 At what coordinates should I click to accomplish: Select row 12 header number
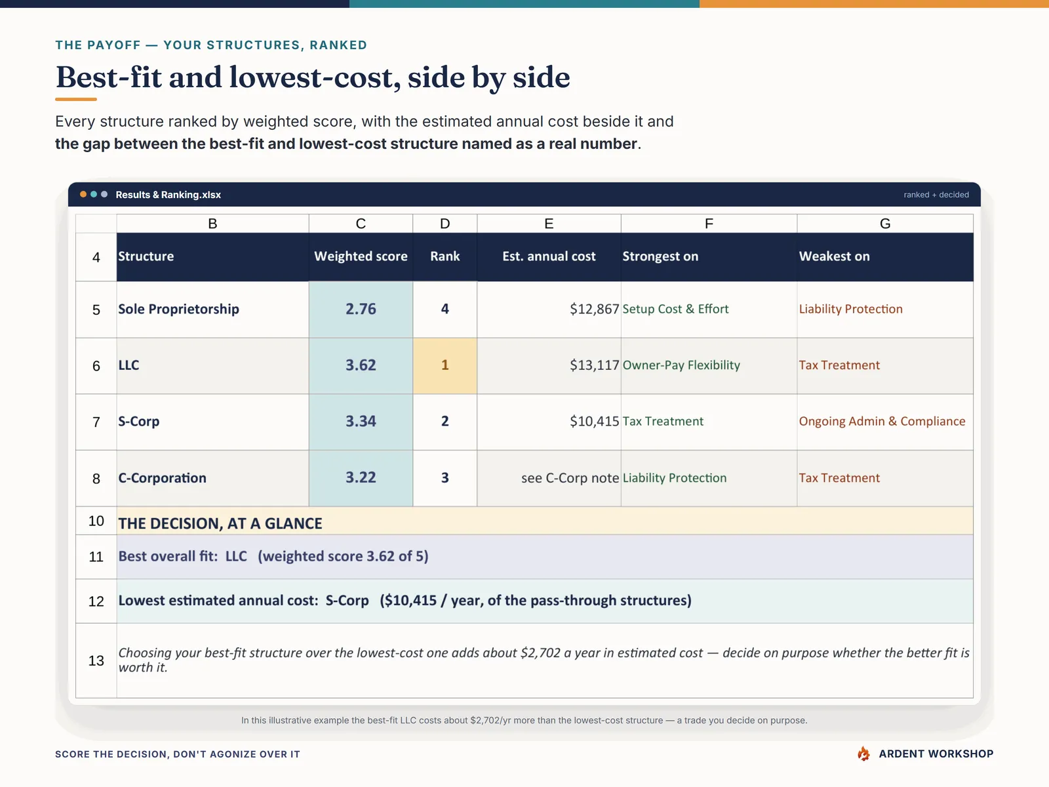pos(96,601)
